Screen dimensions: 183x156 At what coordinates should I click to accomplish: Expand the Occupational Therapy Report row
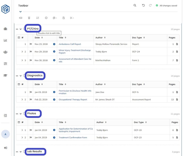tap(22, 99)
